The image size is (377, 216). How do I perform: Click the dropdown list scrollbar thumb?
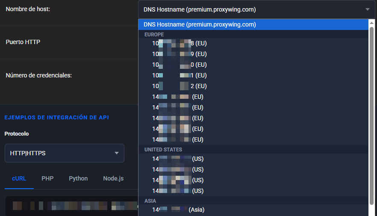371,116
